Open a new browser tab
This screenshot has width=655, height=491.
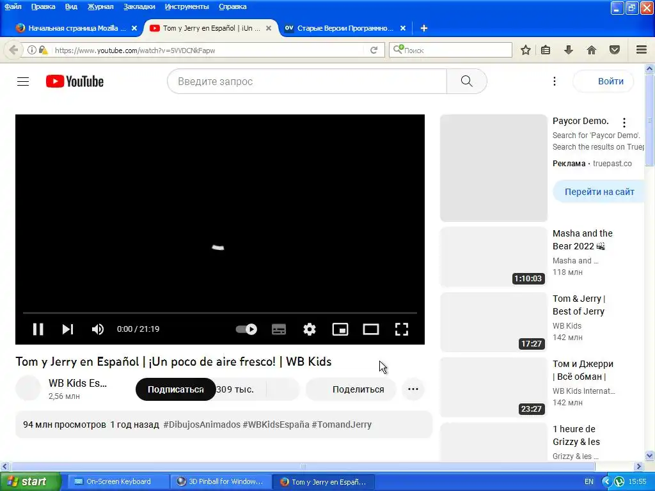[x=423, y=28]
